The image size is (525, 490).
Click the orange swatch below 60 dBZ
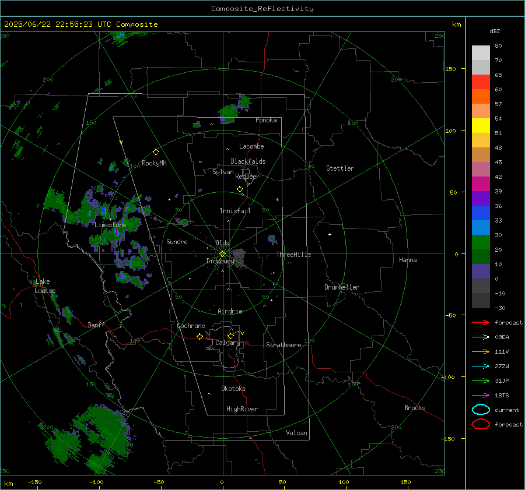(x=481, y=97)
